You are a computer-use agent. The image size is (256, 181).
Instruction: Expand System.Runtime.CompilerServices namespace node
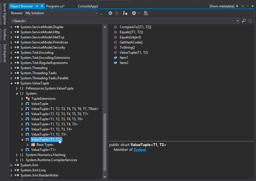(17, 160)
